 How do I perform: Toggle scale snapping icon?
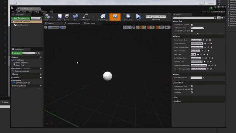(157, 27)
